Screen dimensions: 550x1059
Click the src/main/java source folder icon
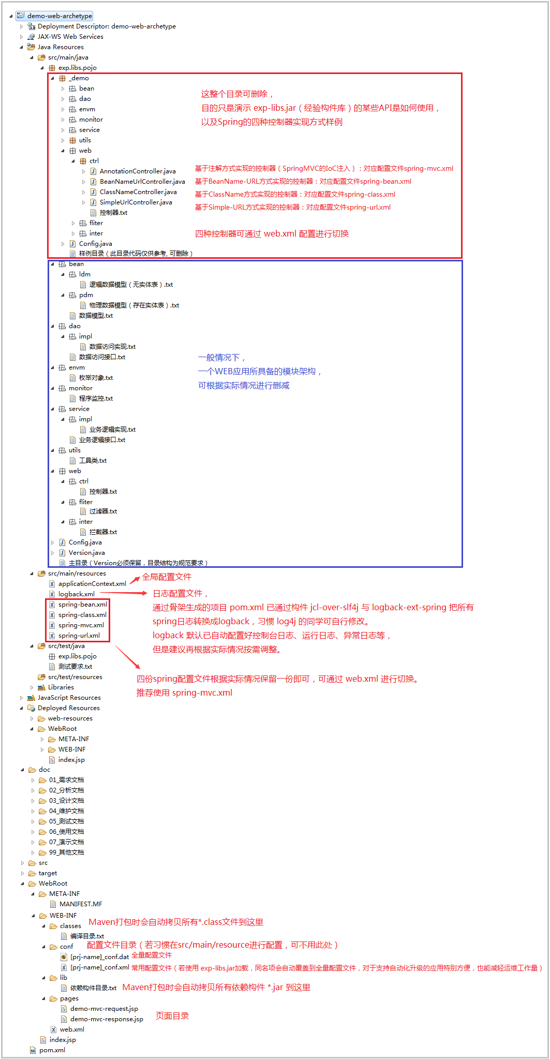[41, 57]
